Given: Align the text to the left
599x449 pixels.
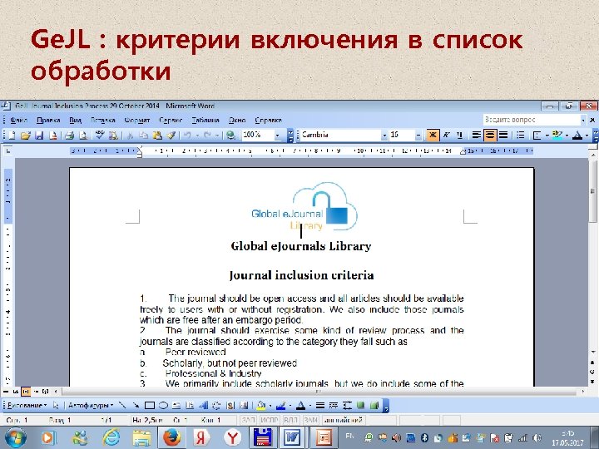Looking at the screenshot, I should (477, 135).
